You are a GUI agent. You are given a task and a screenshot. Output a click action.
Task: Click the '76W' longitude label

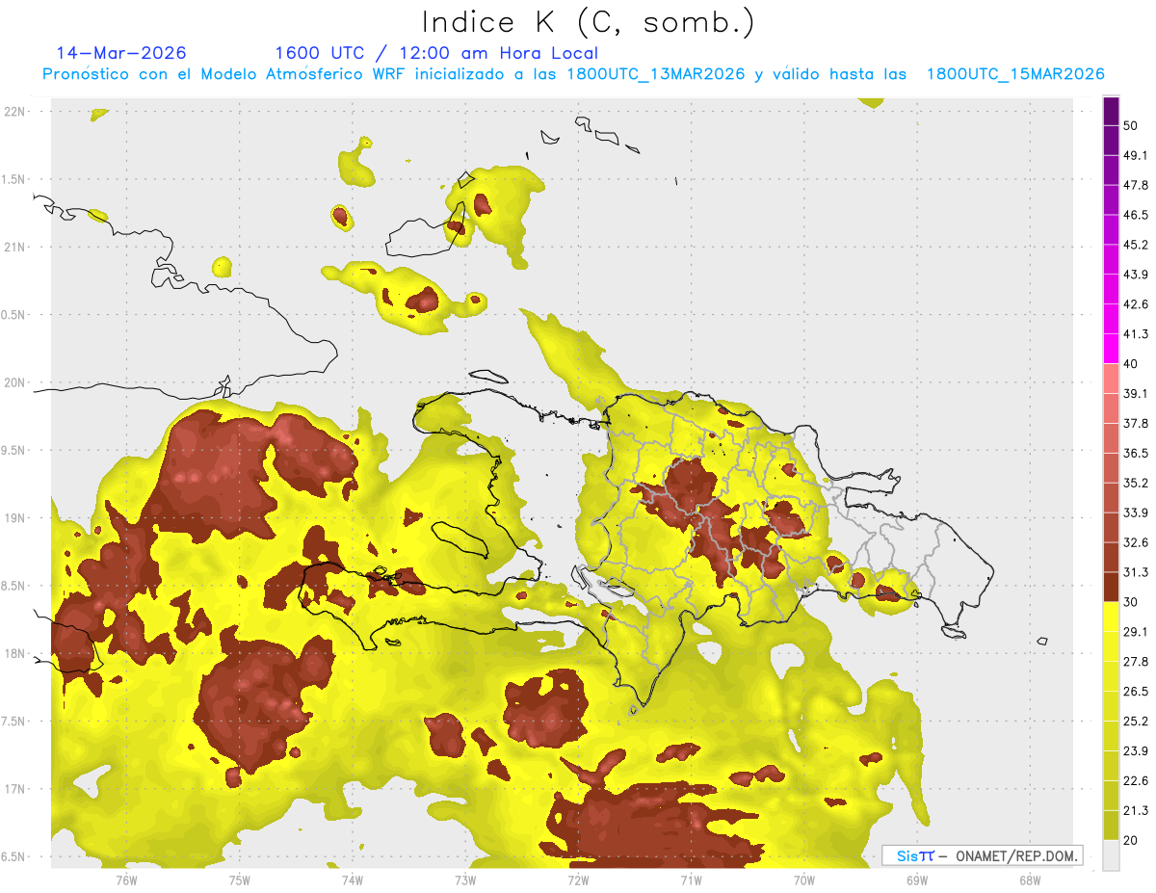pos(126,880)
